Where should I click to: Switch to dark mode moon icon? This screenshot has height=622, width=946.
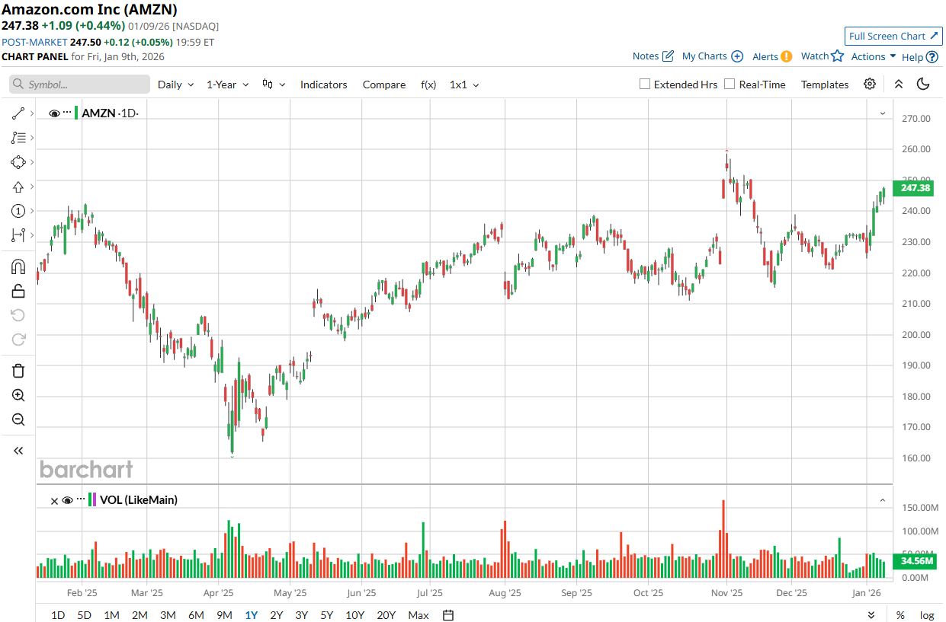coord(923,84)
